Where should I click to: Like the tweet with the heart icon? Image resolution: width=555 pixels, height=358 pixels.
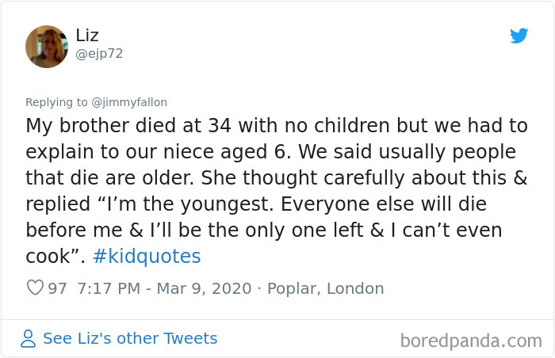click(x=35, y=289)
